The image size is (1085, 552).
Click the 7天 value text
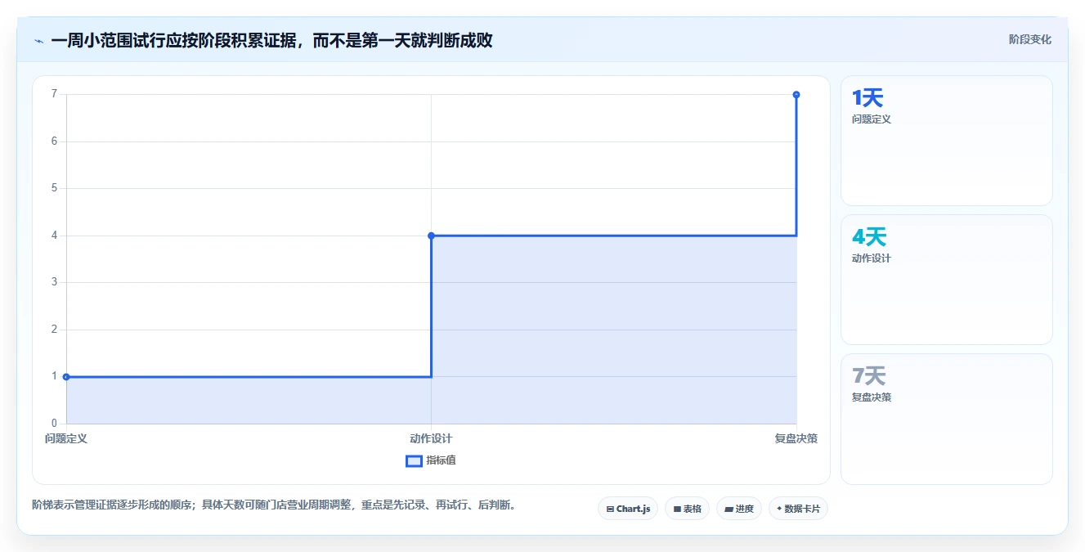869,376
